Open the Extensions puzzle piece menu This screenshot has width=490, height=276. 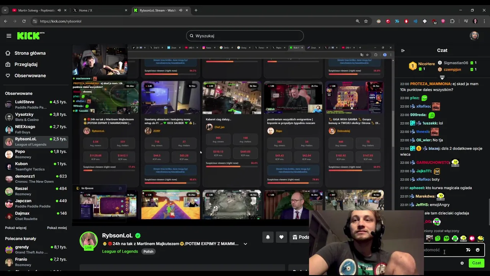452,21
